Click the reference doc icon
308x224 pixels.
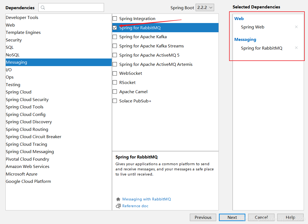(x=118, y=206)
